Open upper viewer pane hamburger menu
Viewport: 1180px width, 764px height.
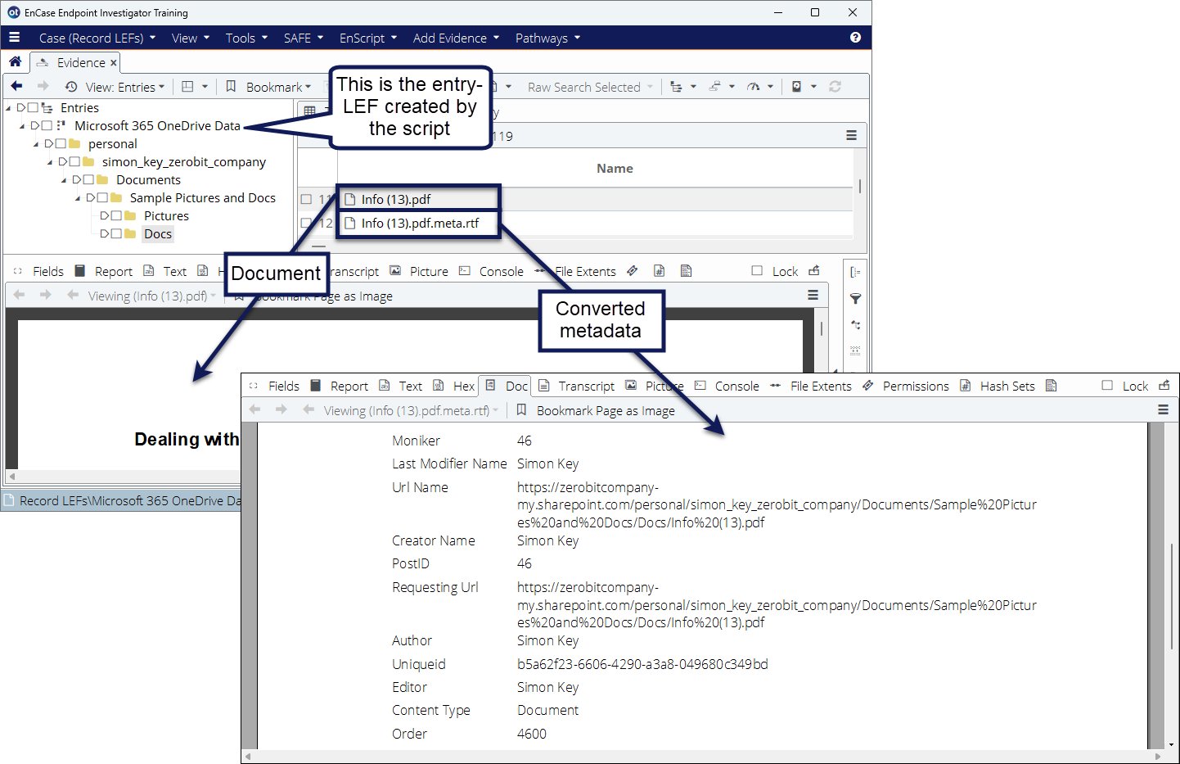click(x=813, y=295)
